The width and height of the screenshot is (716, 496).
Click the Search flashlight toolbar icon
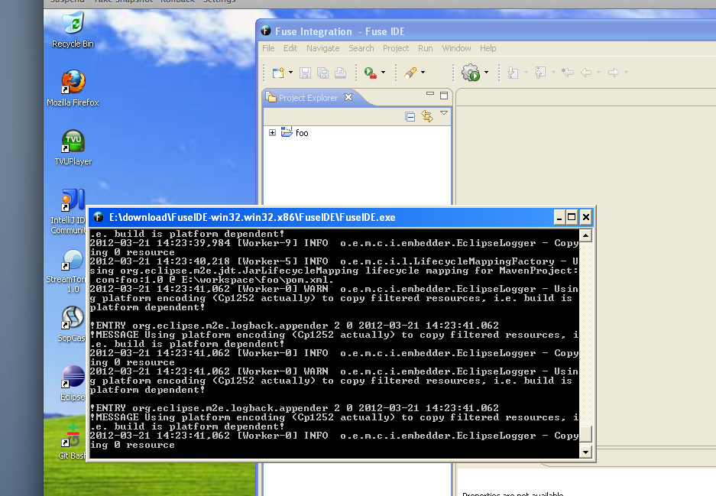click(x=410, y=73)
